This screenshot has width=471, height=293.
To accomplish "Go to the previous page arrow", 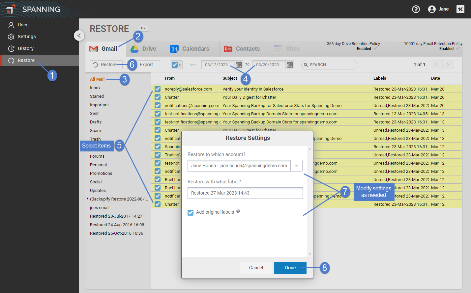I will (x=436, y=65).
